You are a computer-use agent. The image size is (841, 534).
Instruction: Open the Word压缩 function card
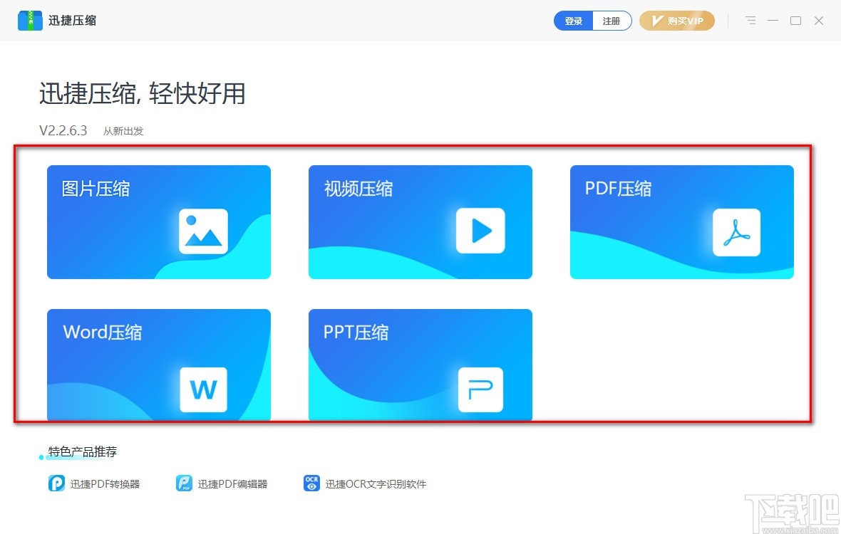coord(158,365)
